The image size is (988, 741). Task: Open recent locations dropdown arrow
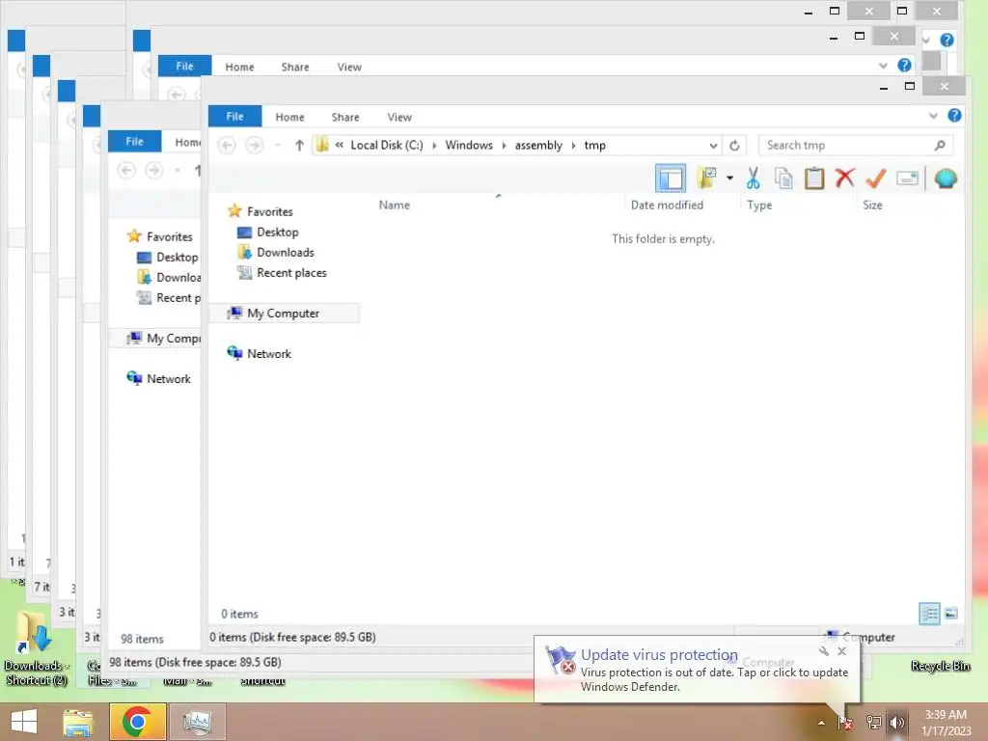coord(278,146)
